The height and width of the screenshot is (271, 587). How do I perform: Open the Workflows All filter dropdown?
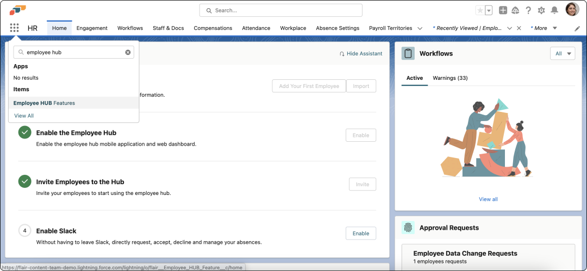coord(562,53)
